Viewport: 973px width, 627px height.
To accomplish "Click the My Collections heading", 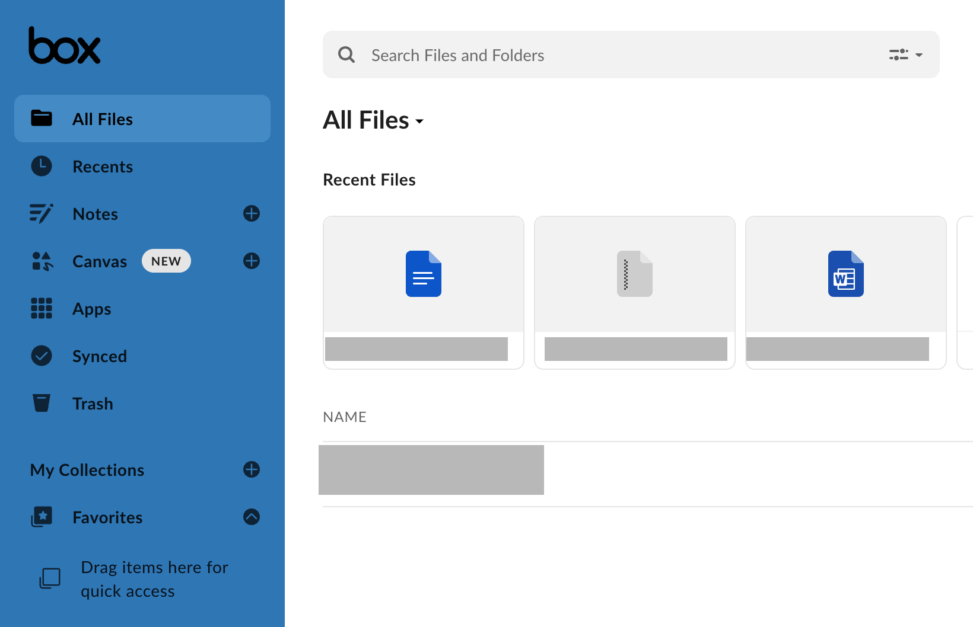I will pyautogui.click(x=87, y=470).
